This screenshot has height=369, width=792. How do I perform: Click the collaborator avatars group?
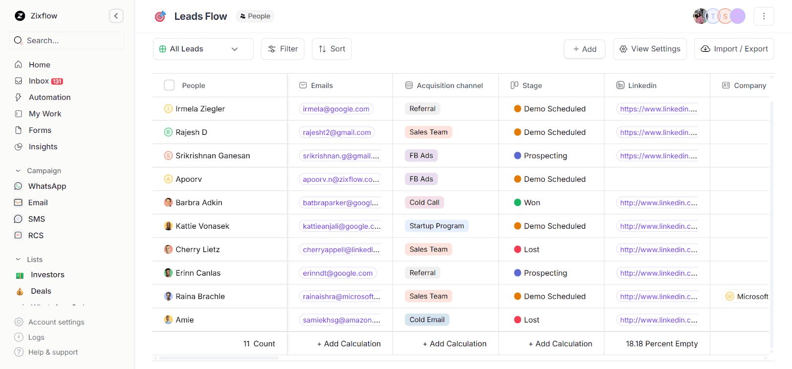click(719, 16)
